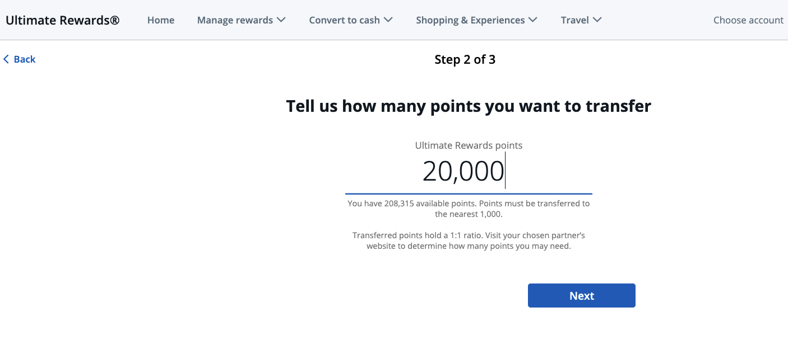Image resolution: width=788 pixels, height=364 pixels.
Task: Go Back to the previous step
Action: [x=20, y=59]
